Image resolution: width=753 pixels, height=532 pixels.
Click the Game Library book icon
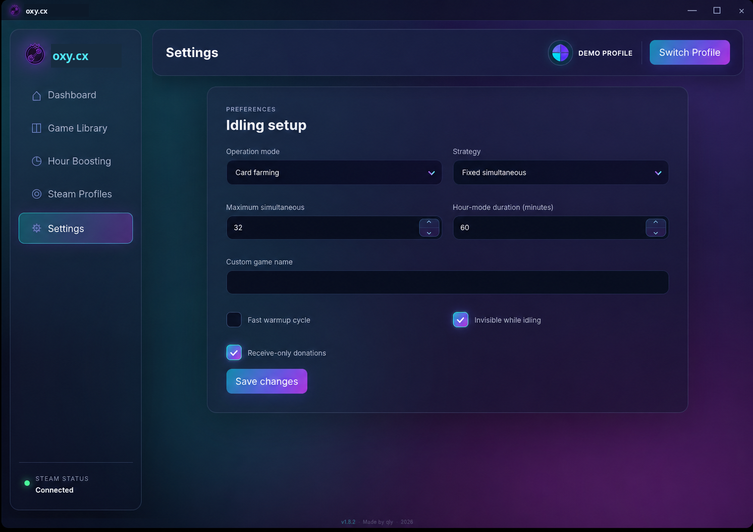click(x=36, y=128)
